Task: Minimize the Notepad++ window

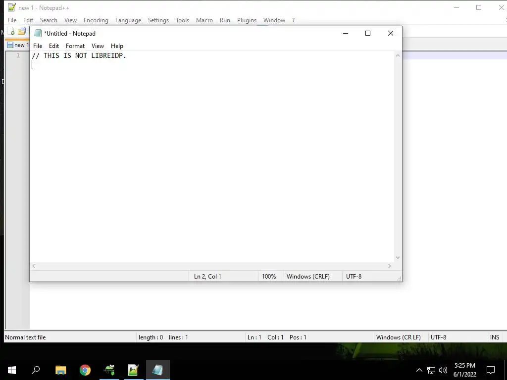Action: pos(456,7)
